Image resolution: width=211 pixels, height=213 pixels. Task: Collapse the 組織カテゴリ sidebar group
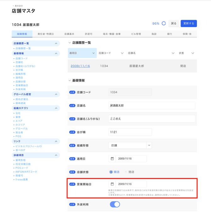56,108
